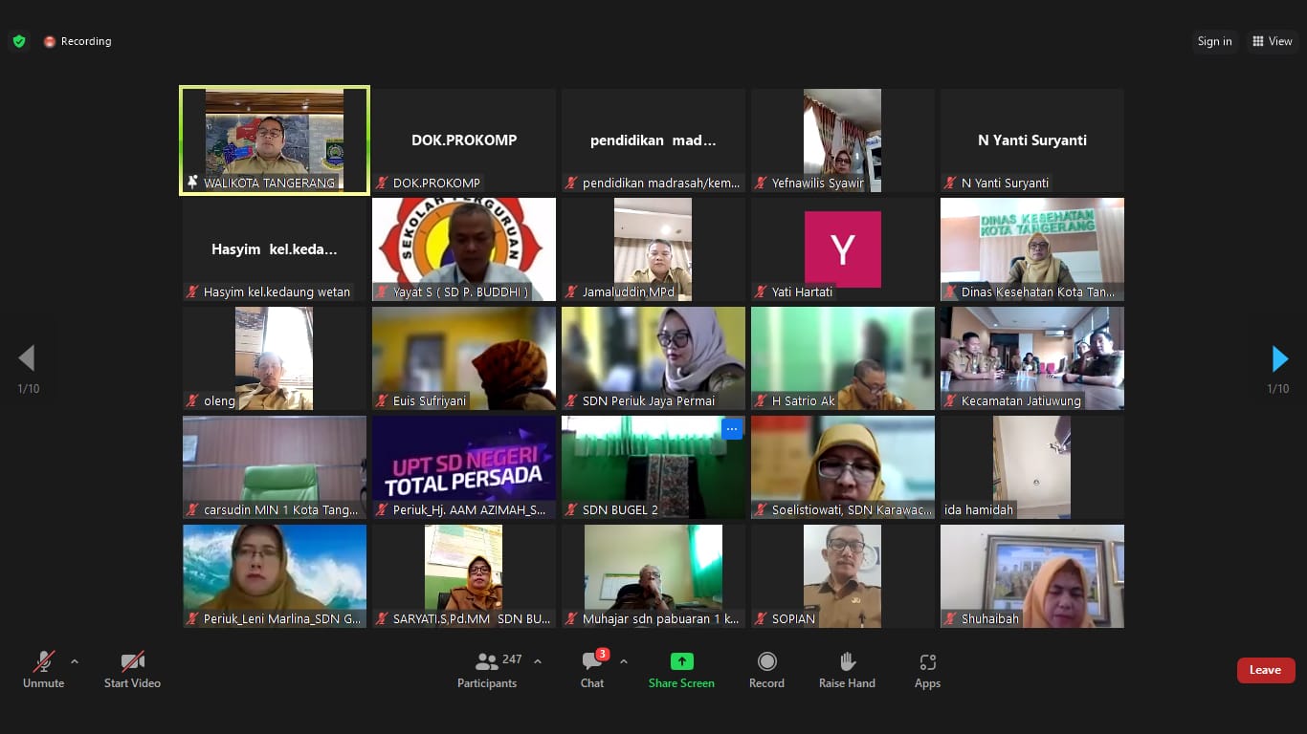
Task: Raise Hand using the hand icon
Action: pos(847,661)
